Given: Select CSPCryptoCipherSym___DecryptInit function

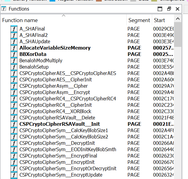Looking at the screenshot, I should point(57,143).
